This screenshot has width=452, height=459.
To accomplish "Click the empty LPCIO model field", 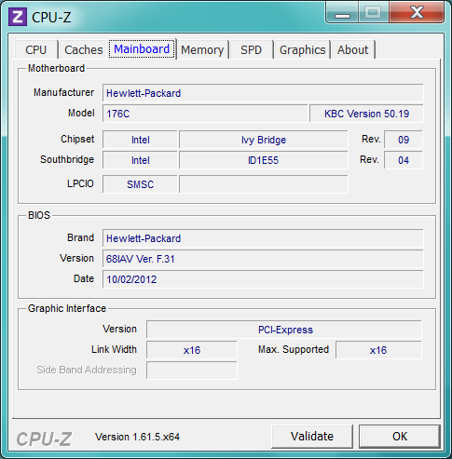I will 264,184.
